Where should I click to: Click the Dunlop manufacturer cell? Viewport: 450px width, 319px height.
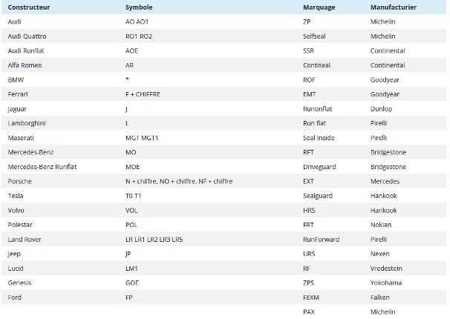382,109
